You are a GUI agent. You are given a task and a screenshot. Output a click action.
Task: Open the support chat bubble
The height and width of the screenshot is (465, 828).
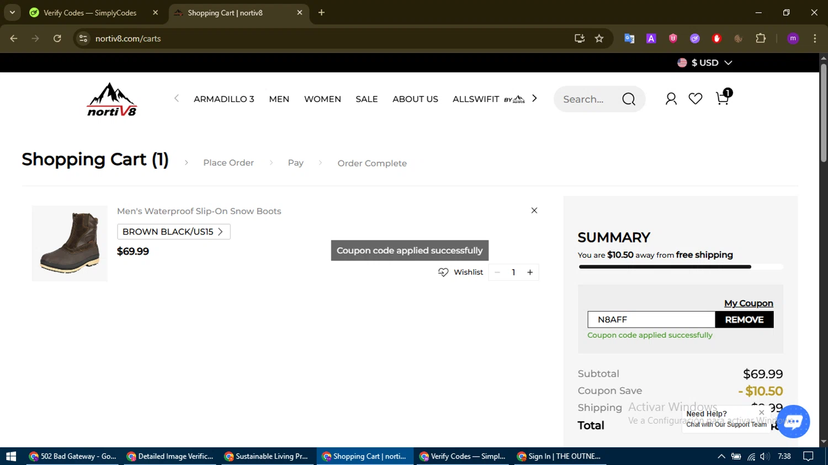793,421
